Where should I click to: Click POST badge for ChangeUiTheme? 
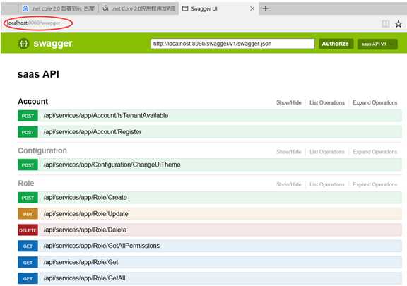tap(28, 165)
